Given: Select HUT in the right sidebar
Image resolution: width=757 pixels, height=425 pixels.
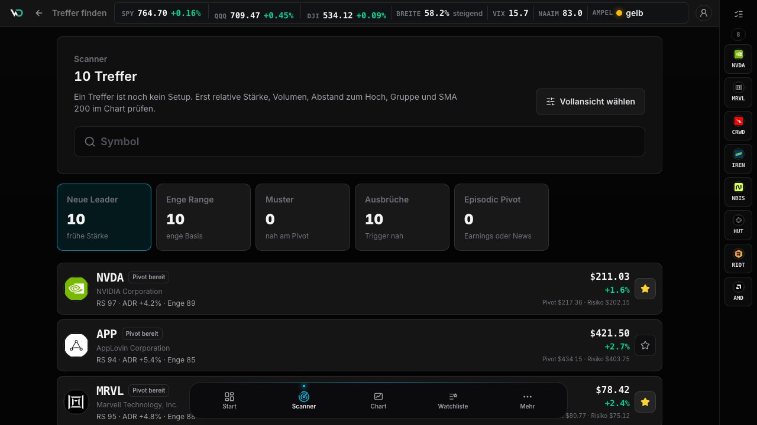Looking at the screenshot, I should tap(738, 225).
